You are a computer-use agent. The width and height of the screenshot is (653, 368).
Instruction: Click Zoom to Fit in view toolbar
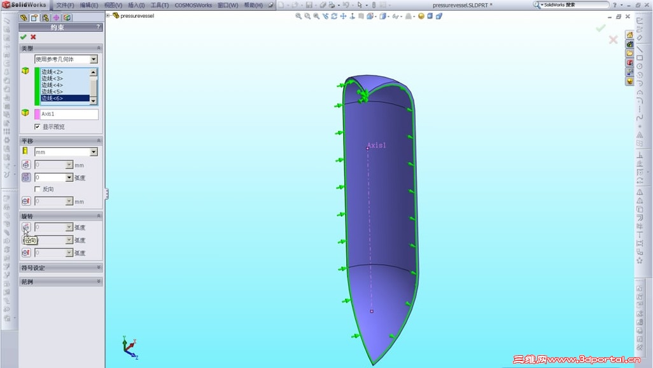[298, 17]
